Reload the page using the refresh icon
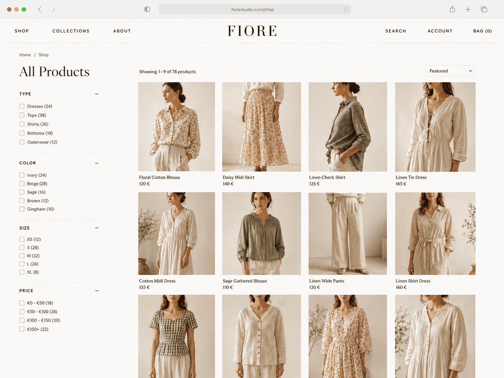The width and height of the screenshot is (504, 378). click(346, 9)
